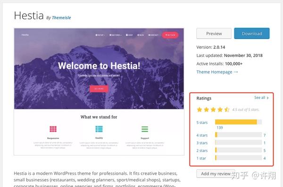Open the Themeisle author link
Screen dimensions: 283x187
[61, 18]
